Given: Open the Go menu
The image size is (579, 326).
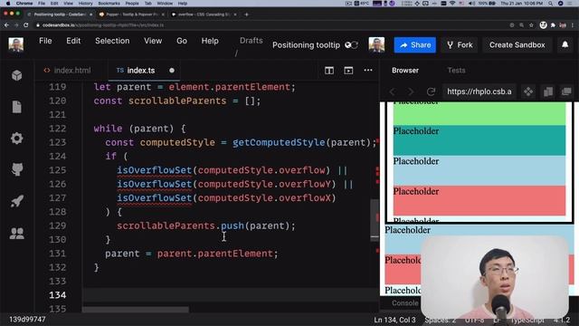Looking at the screenshot, I should [x=181, y=41].
